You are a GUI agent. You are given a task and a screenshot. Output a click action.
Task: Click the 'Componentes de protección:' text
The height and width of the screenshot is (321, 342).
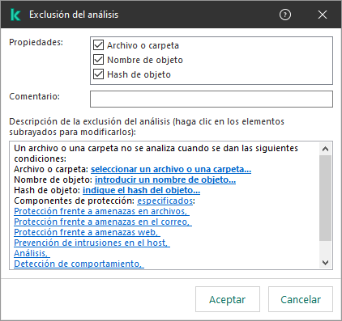click(x=75, y=201)
